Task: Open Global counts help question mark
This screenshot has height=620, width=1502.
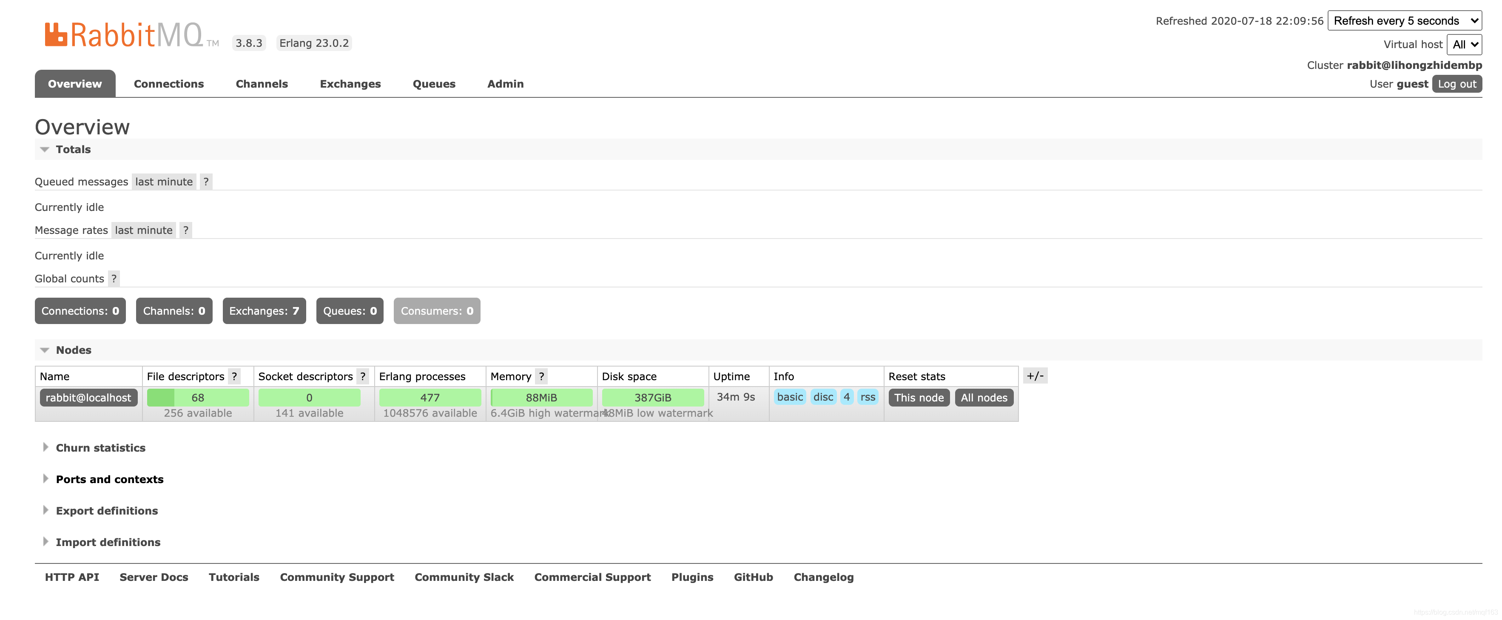Action: tap(114, 278)
